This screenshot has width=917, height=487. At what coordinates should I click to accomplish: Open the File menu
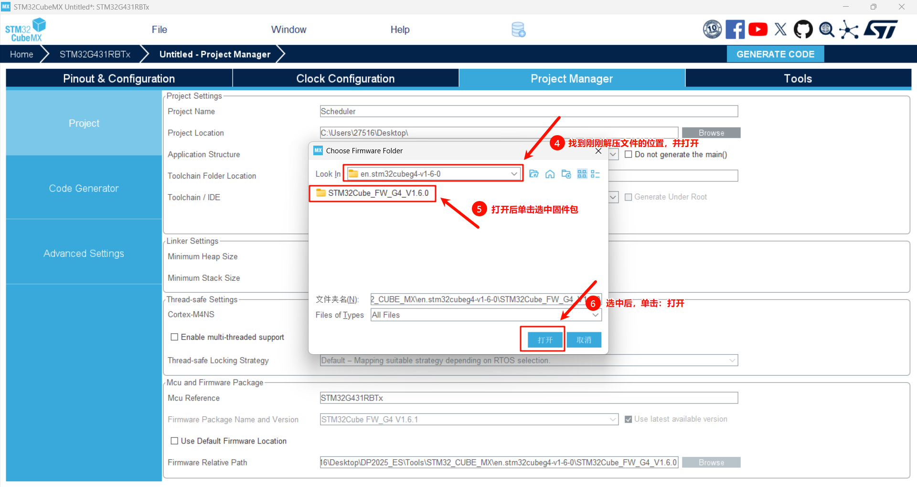pos(160,30)
